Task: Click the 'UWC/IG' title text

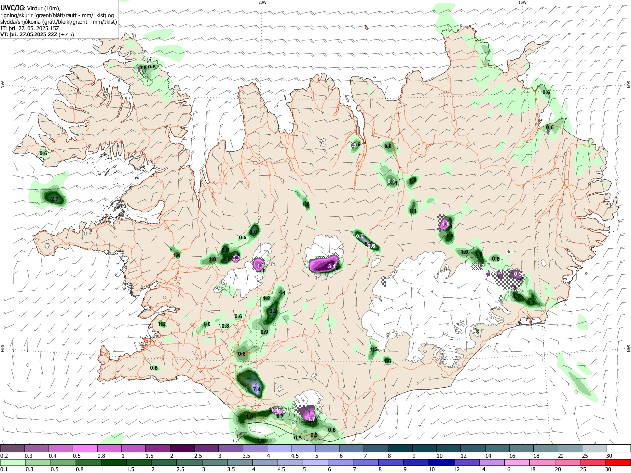Action: coord(12,8)
